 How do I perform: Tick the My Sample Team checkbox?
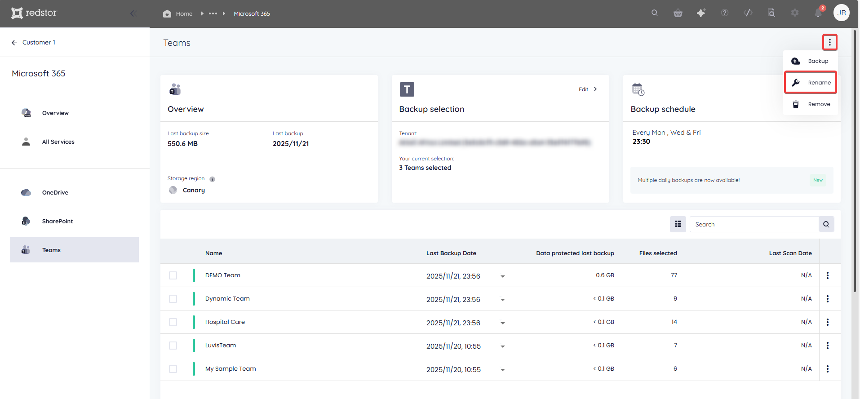point(173,369)
